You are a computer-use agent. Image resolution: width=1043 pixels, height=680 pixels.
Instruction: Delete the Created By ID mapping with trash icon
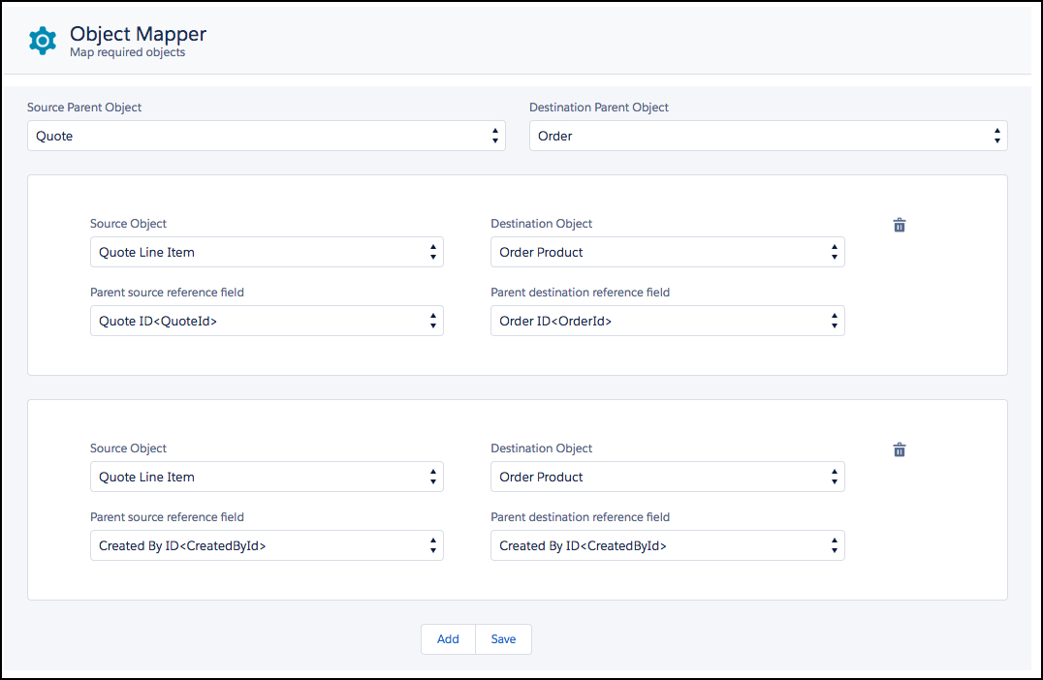click(900, 450)
